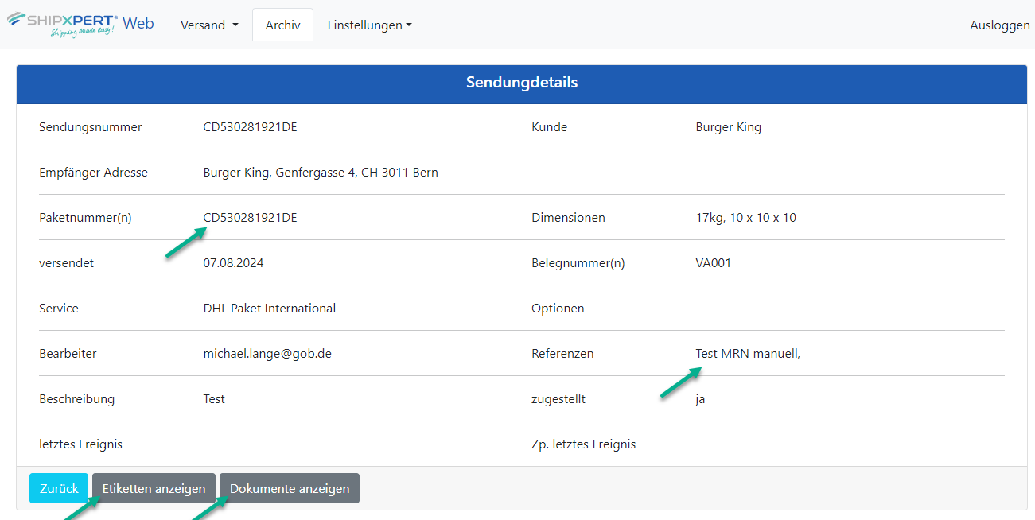Switch to the Archiv tab
Viewport: 1035px width, 520px height.
[x=282, y=25]
